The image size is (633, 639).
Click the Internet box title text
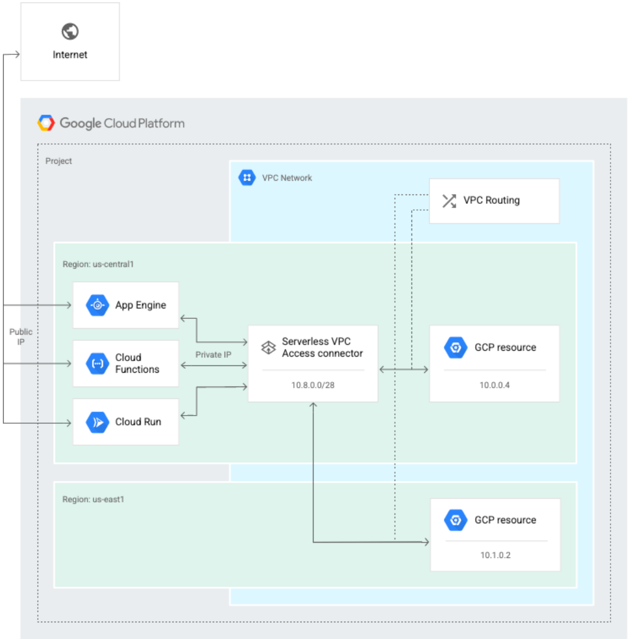point(70,55)
